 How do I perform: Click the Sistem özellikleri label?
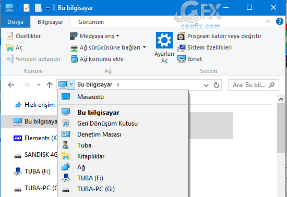pyautogui.click(x=209, y=47)
